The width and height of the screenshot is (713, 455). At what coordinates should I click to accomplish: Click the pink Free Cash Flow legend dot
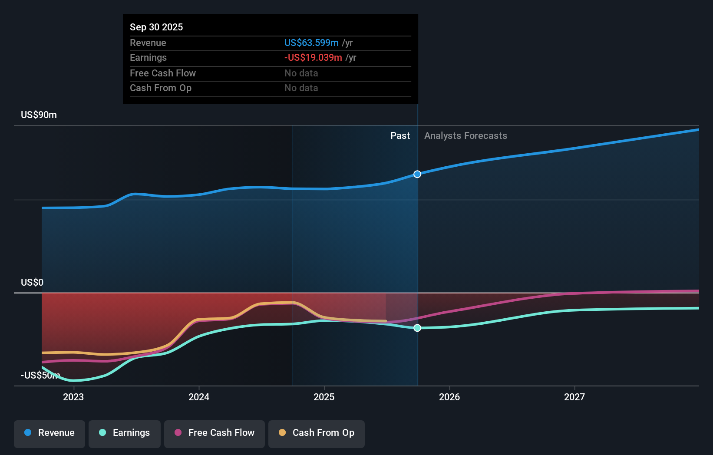[178, 433]
